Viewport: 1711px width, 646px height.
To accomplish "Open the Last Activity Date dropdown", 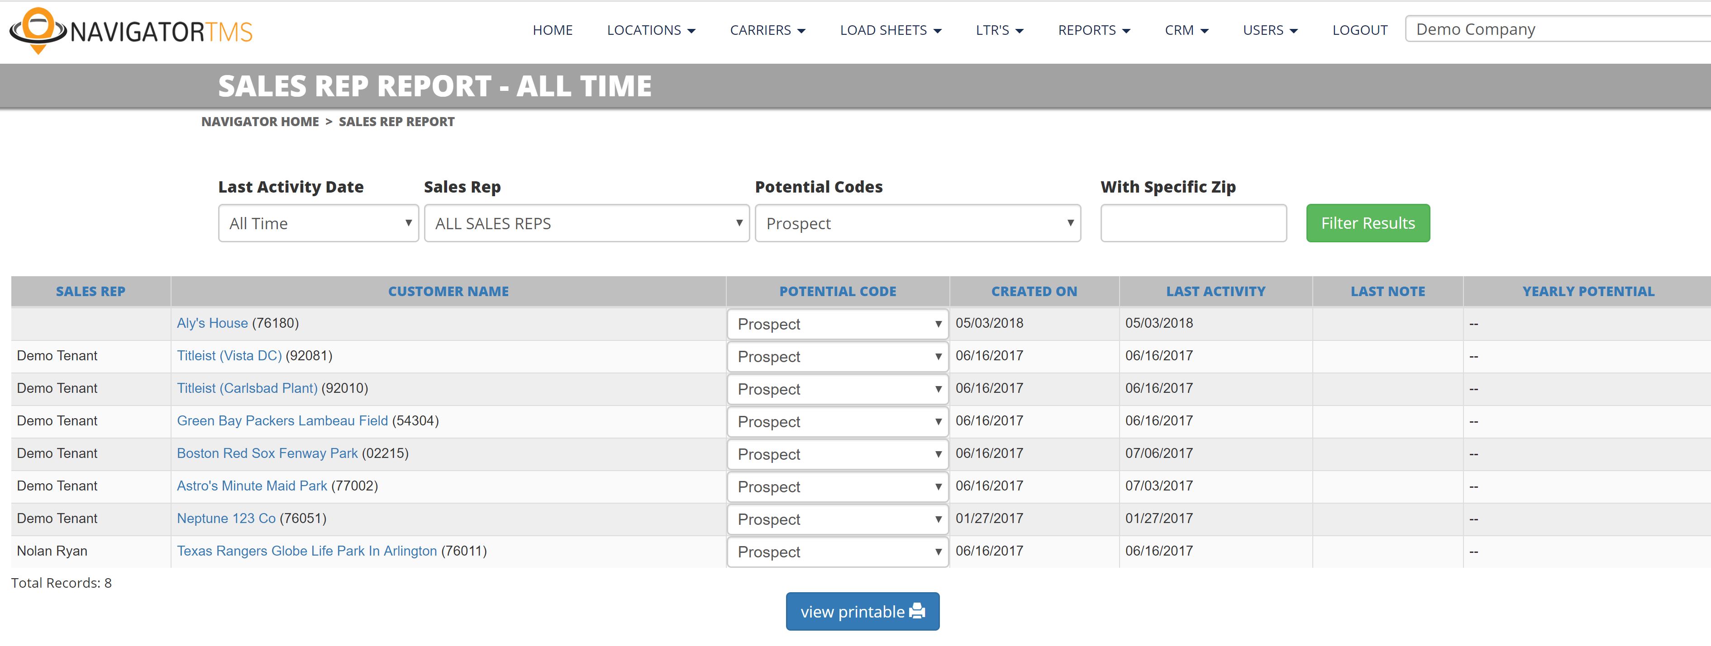I will point(318,223).
